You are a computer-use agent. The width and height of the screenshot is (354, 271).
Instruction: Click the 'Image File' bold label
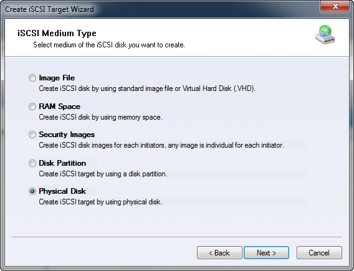coord(57,78)
